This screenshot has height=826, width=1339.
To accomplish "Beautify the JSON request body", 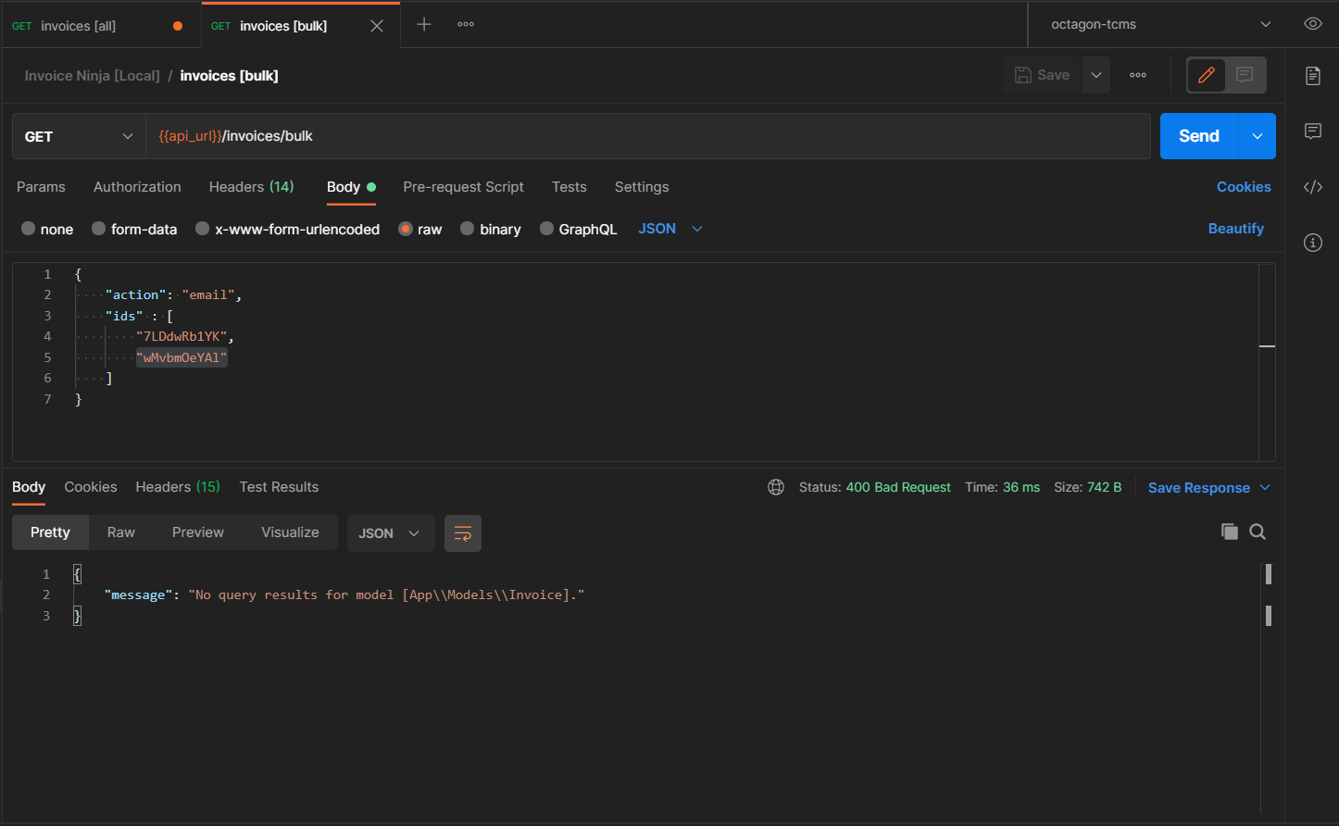I will 1236,229.
